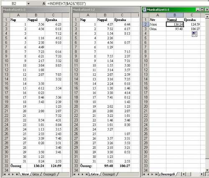Click vertical scroll down arrow in Munkafüzet1:1
This screenshot has width=209, height=178.
pyautogui.click(x=207, y=170)
